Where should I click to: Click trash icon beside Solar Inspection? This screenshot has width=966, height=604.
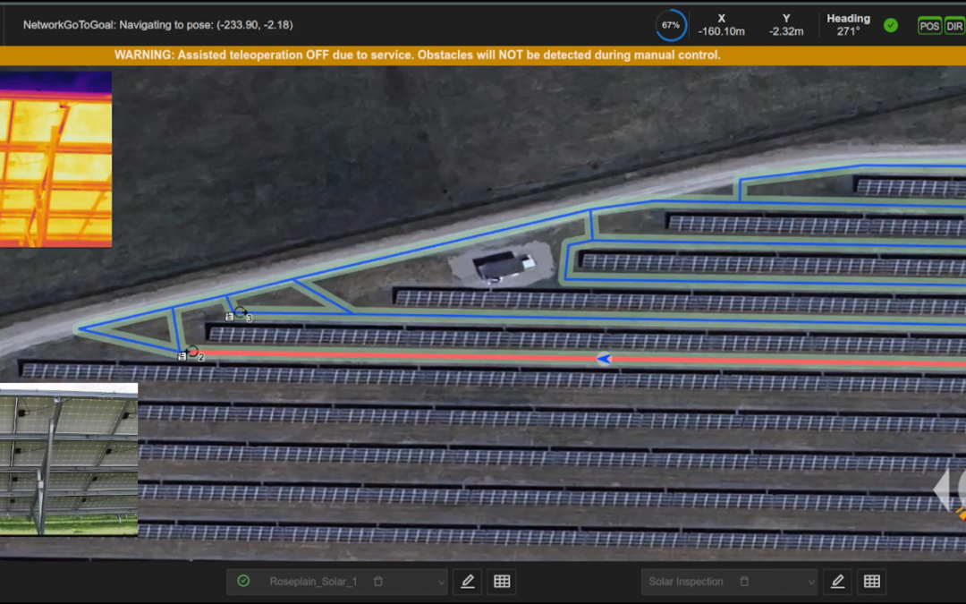tap(744, 582)
